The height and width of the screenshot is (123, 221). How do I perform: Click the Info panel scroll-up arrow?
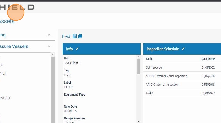coord(139,57)
